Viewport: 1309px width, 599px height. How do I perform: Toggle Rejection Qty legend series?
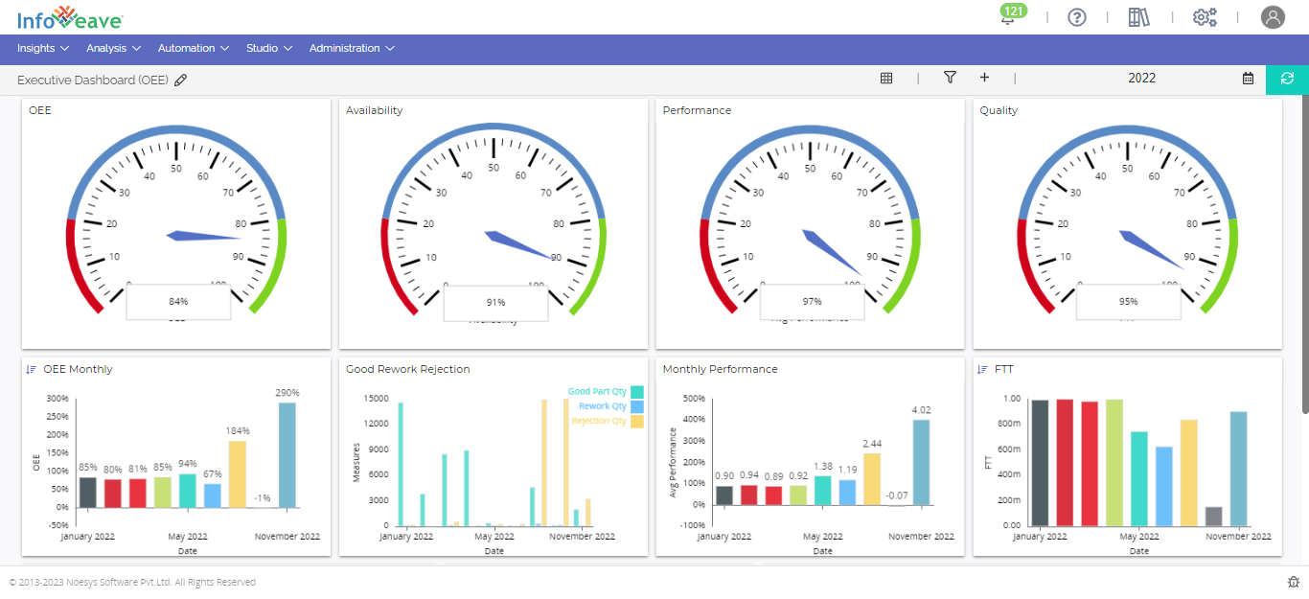pyautogui.click(x=608, y=421)
